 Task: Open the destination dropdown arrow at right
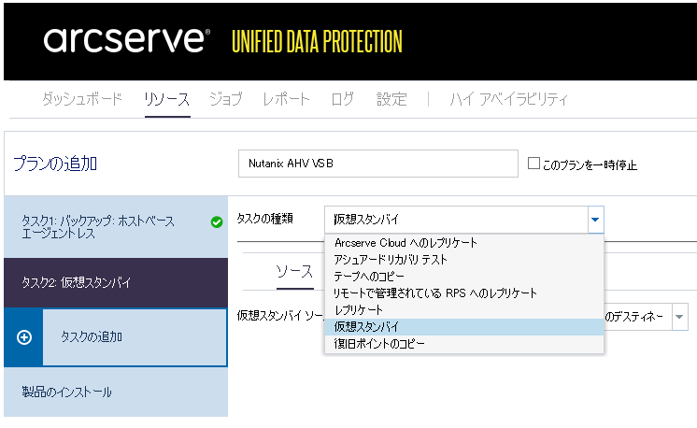coord(679,317)
